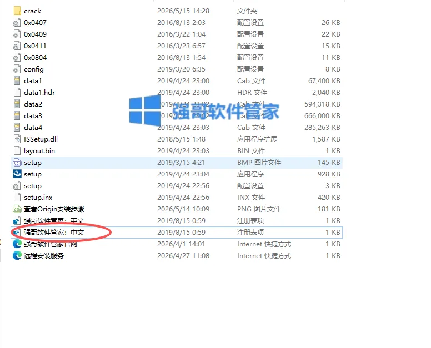Viewport: 431px width, 348px height.
Task: Select the file name "远程安装服务"
Action: tap(44, 256)
